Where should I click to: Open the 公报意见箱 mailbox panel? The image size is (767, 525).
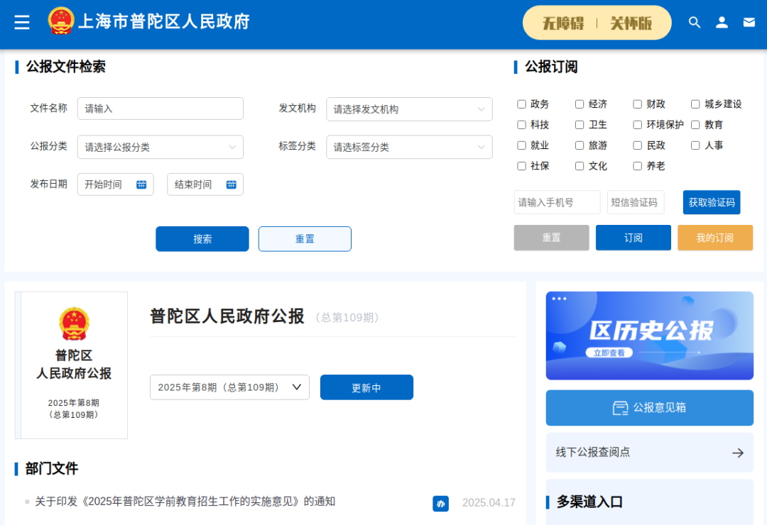[648, 408]
